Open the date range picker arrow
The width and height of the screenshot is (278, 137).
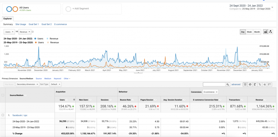(x=272, y=7)
